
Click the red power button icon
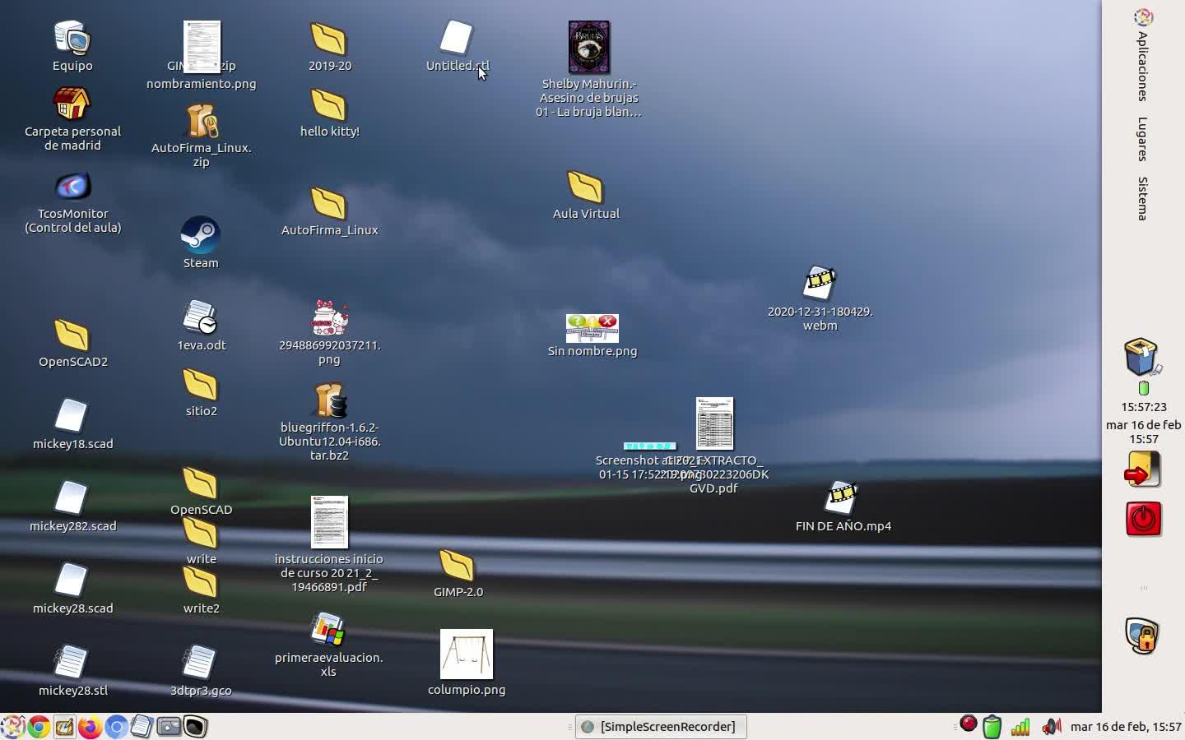click(1143, 519)
